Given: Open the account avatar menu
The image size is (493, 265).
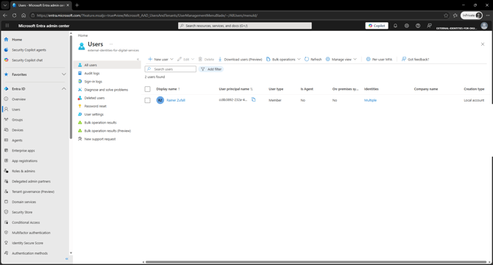Looking at the screenshot, I should (x=484, y=26).
